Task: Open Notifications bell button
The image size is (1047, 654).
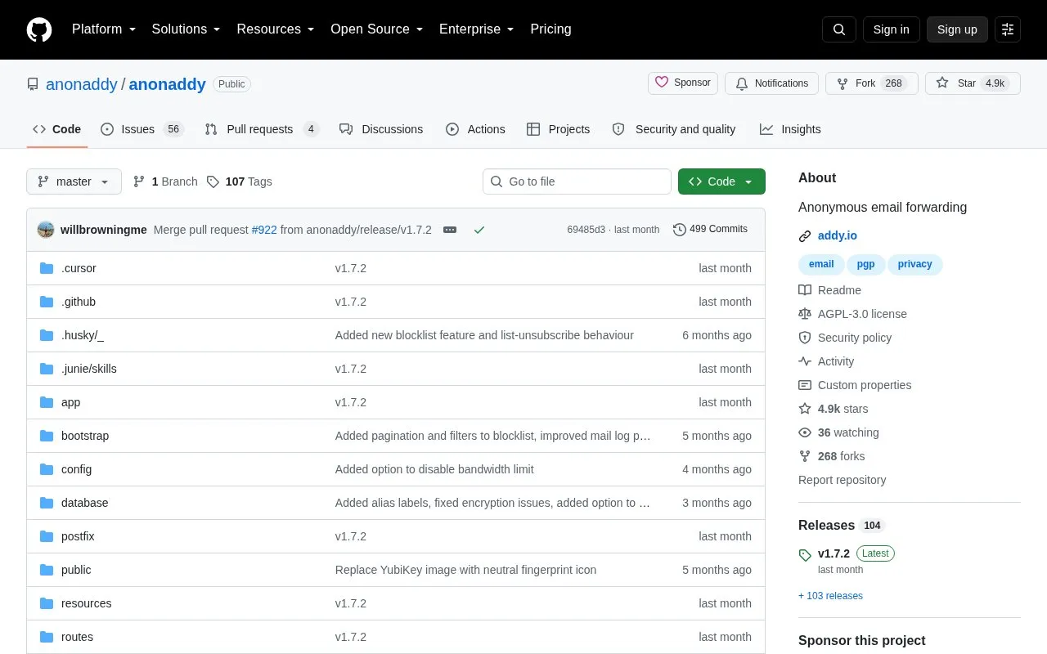Action: (x=771, y=83)
